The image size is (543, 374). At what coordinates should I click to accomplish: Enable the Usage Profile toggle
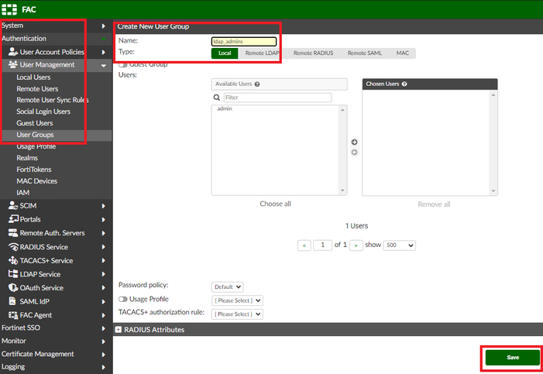tap(123, 299)
